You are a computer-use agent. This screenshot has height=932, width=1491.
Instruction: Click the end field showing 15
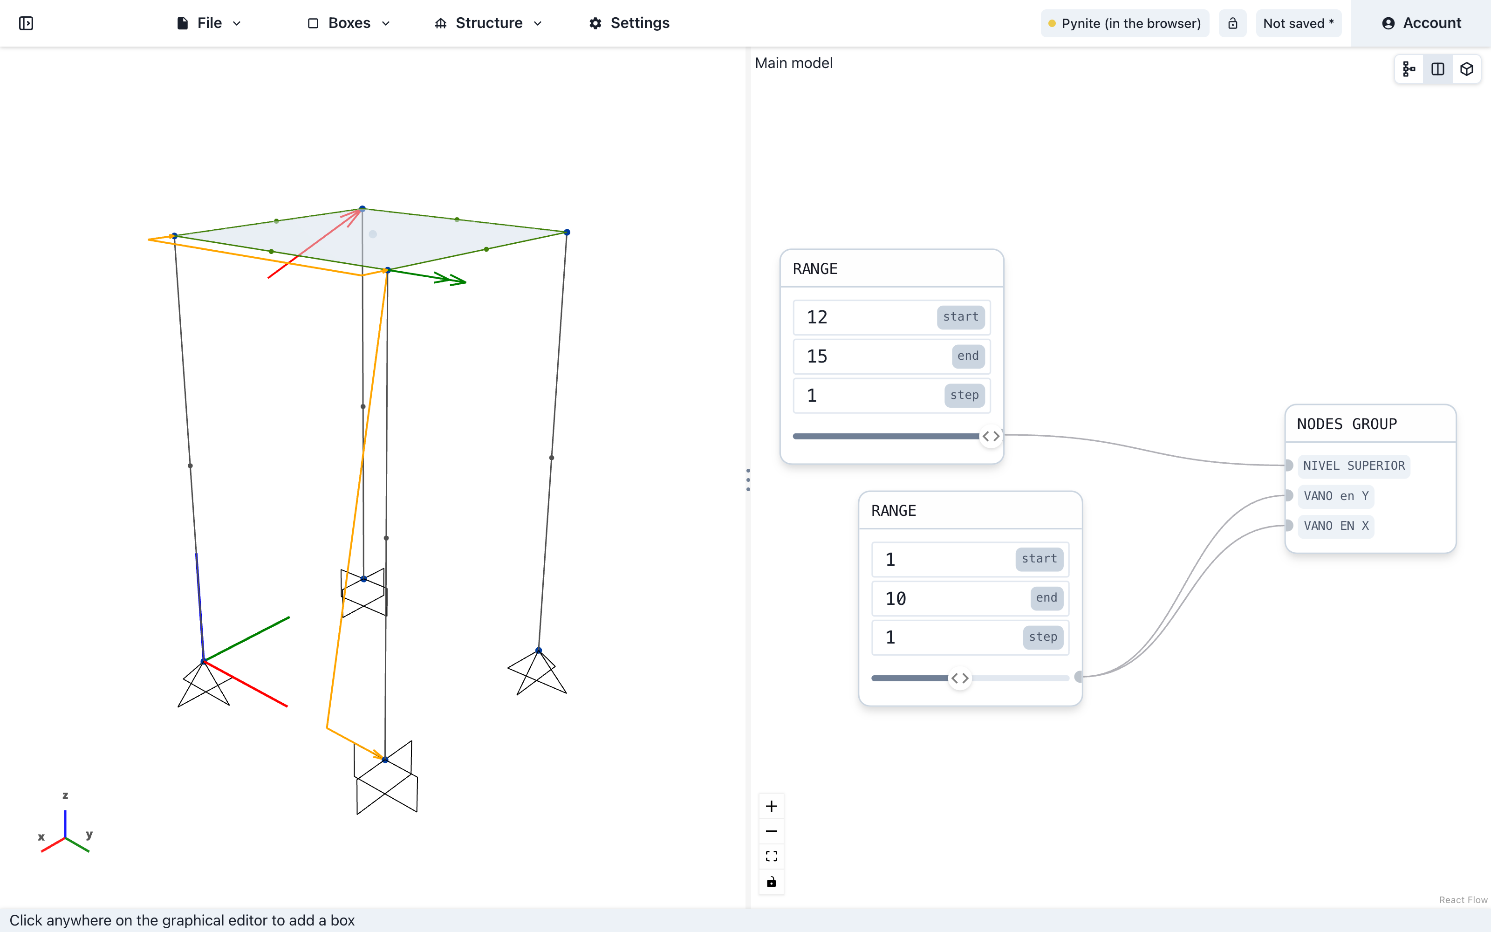pos(891,356)
